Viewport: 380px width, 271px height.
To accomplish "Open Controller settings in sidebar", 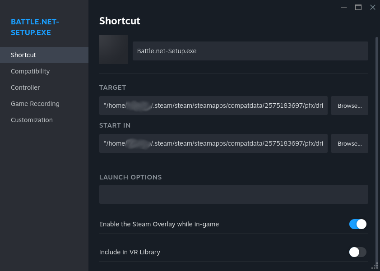I will click(25, 87).
